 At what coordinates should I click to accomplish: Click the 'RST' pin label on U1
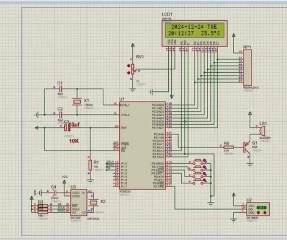pos(124,127)
